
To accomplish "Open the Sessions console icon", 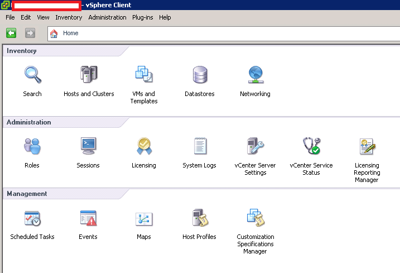I will (88, 146).
